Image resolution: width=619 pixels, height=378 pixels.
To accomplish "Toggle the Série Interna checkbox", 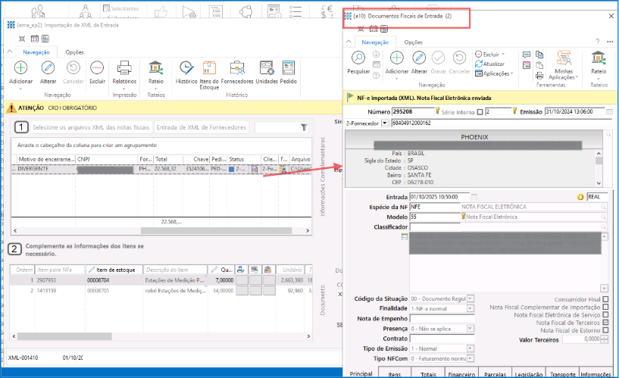I will pyautogui.click(x=478, y=112).
